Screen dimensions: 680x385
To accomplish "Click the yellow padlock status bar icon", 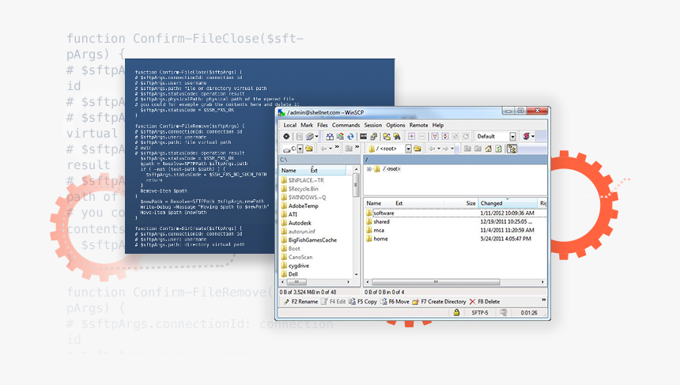I will point(456,312).
